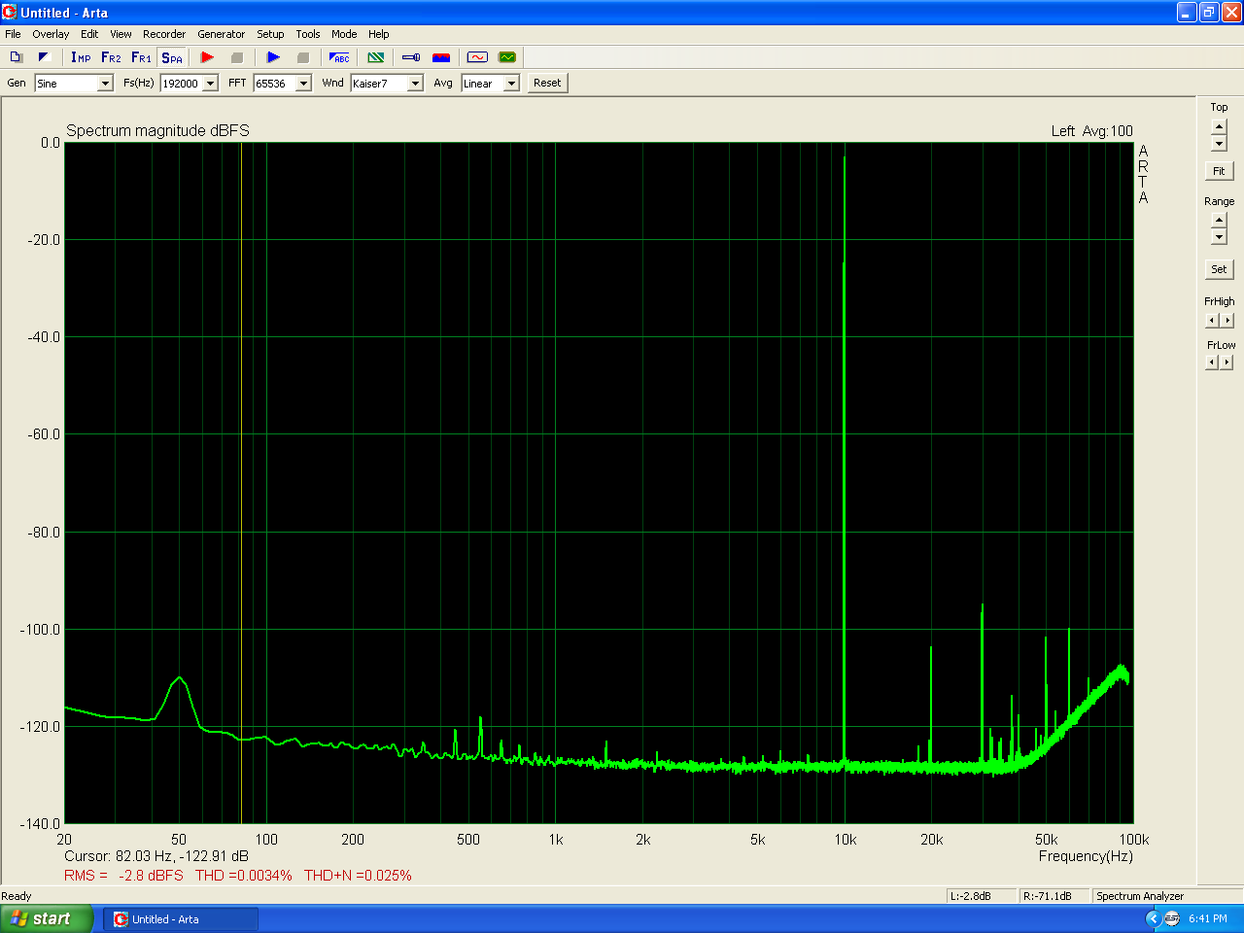Image resolution: width=1244 pixels, height=933 pixels.
Task: Open the Edit menu
Action: pyautogui.click(x=89, y=34)
